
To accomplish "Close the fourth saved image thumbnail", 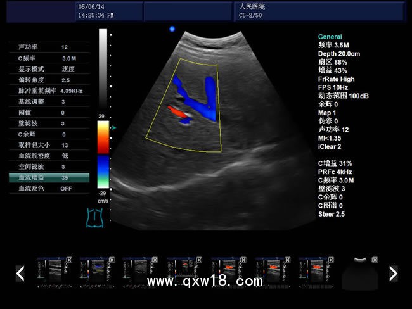I will pos(200,260).
